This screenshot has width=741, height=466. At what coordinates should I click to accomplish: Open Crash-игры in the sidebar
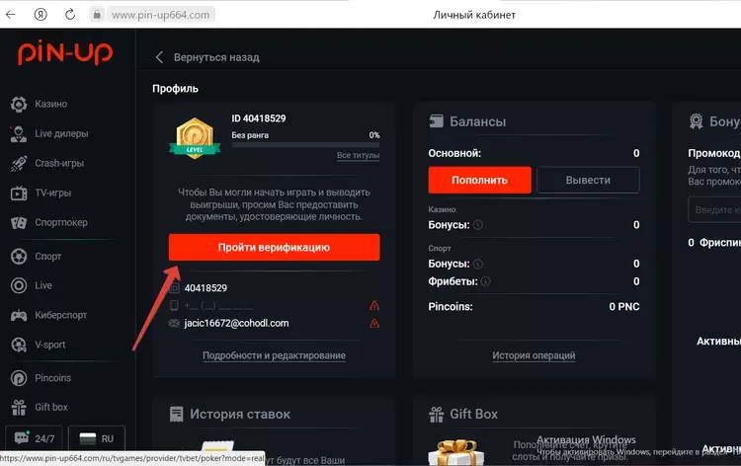click(59, 163)
